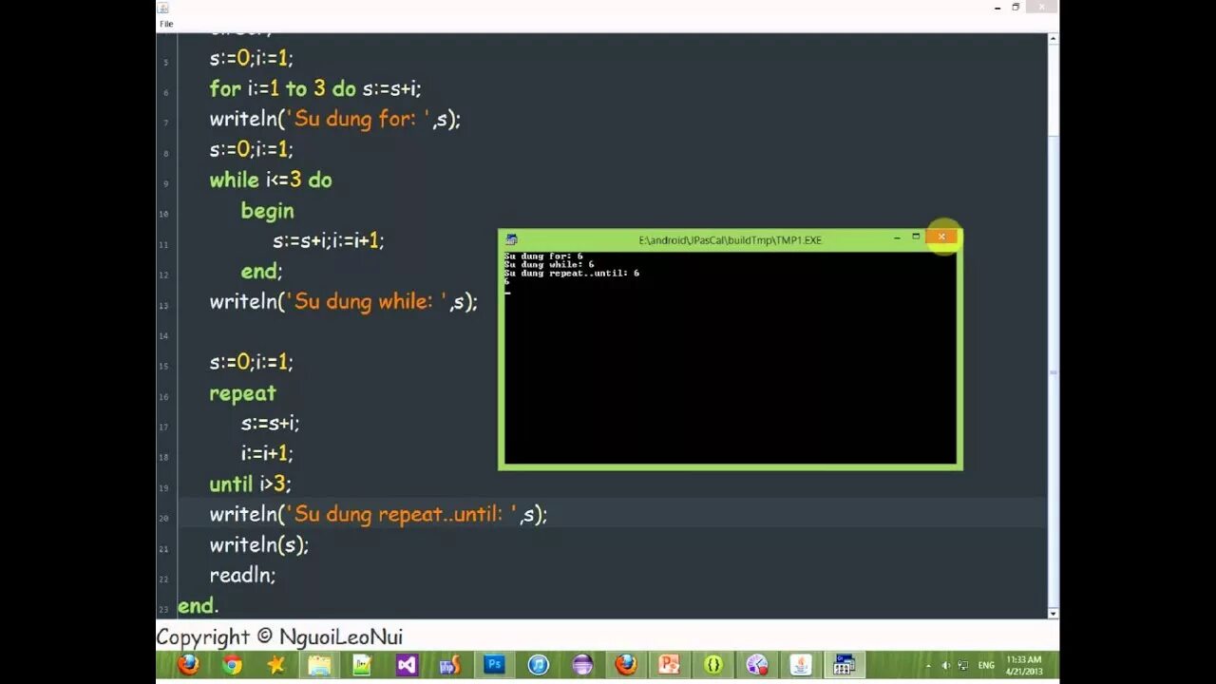The height and width of the screenshot is (684, 1216).
Task: Open iTunes from the taskbar
Action: (x=538, y=665)
